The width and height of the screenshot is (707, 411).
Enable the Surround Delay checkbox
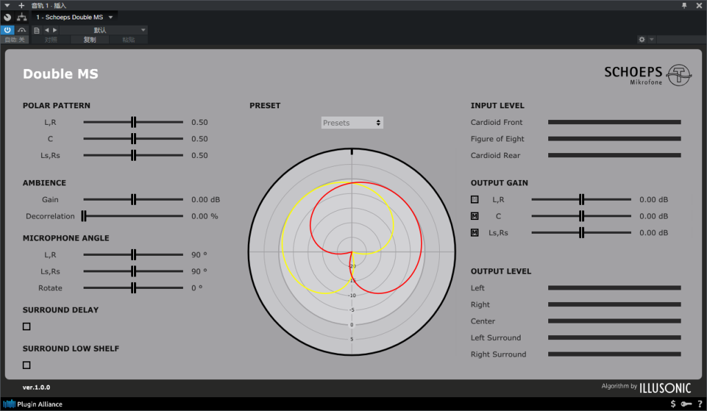tap(27, 326)
